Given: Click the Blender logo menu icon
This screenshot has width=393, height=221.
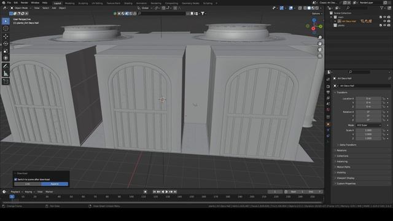Looking at the screenshot, I should 3,2.
